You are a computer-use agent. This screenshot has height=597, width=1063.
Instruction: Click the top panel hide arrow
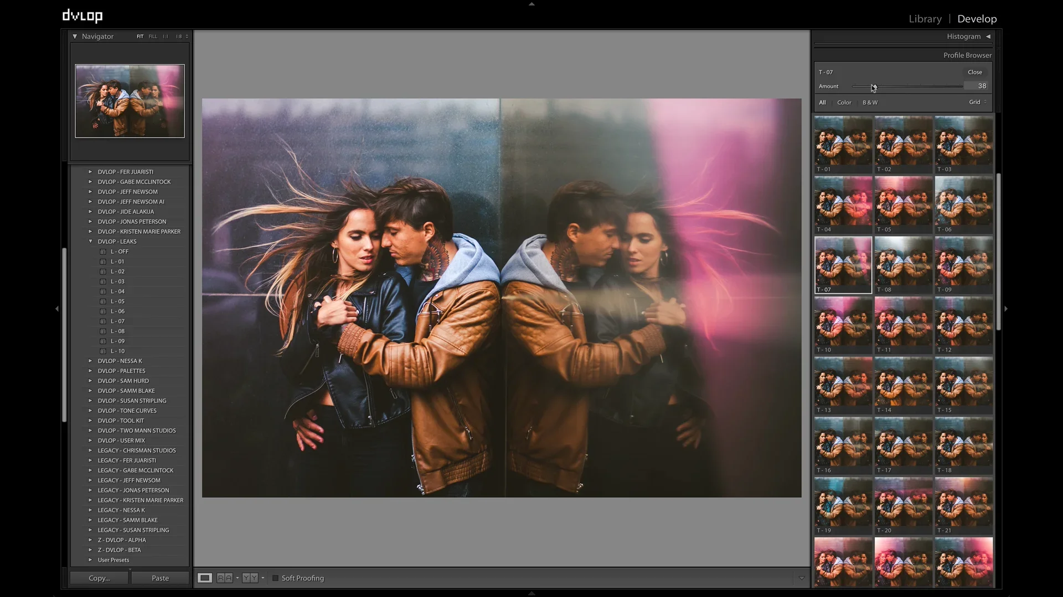point(531,4)
